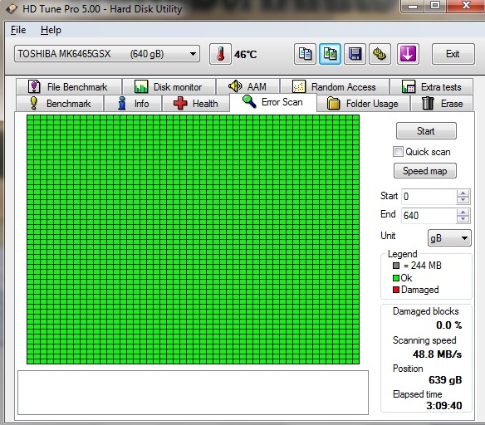Screen dimensions: 485x425
Task: Open options via the gears icon
Action: (380, 54)
